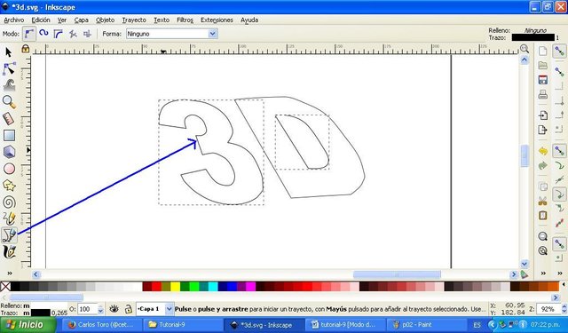Click the yellow Undo arrow icon
Viewport: 568px width, 333px height.
click(542, 151)
